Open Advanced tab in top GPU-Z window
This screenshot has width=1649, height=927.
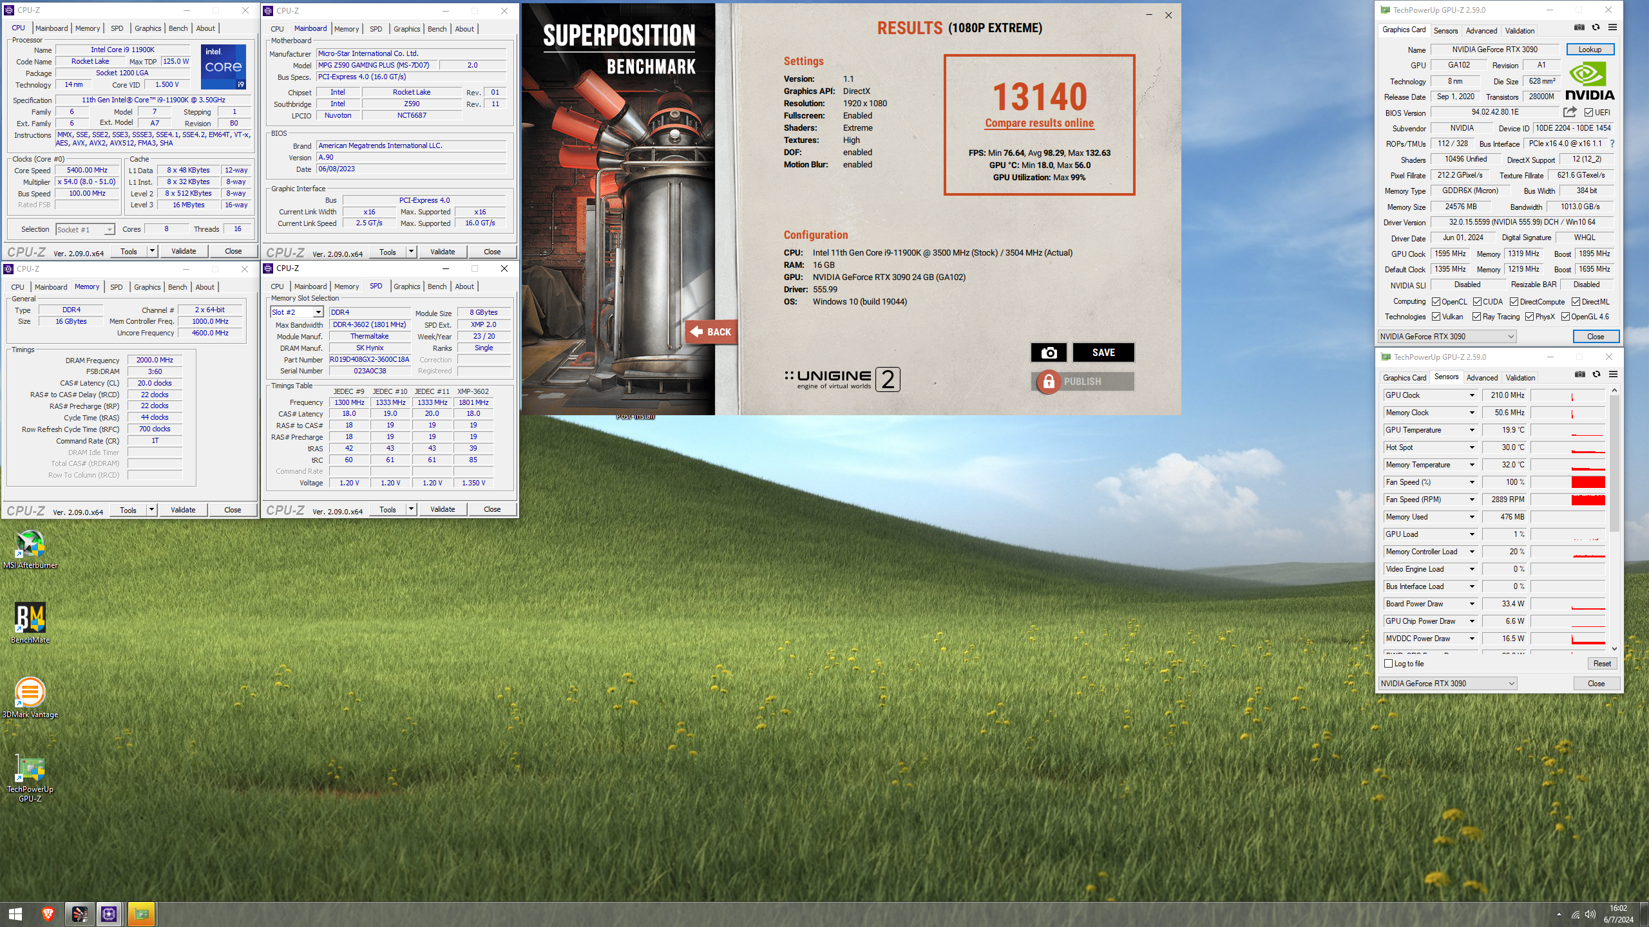1482,31
